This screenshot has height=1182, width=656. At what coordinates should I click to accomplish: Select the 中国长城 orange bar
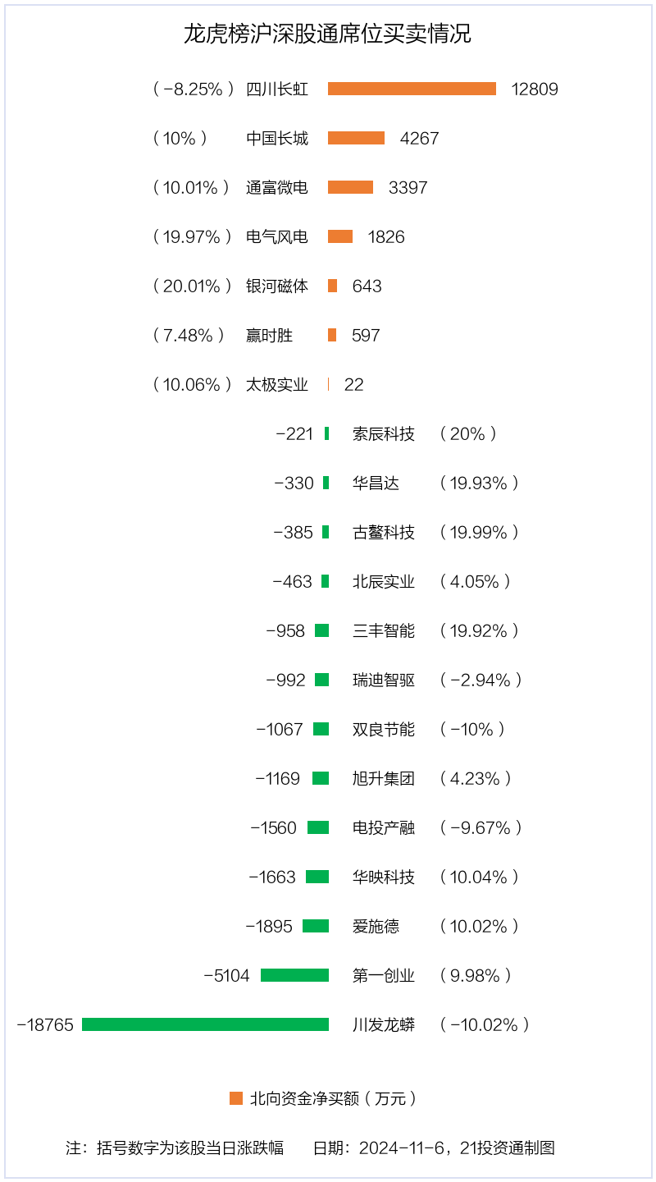point(356,138)
